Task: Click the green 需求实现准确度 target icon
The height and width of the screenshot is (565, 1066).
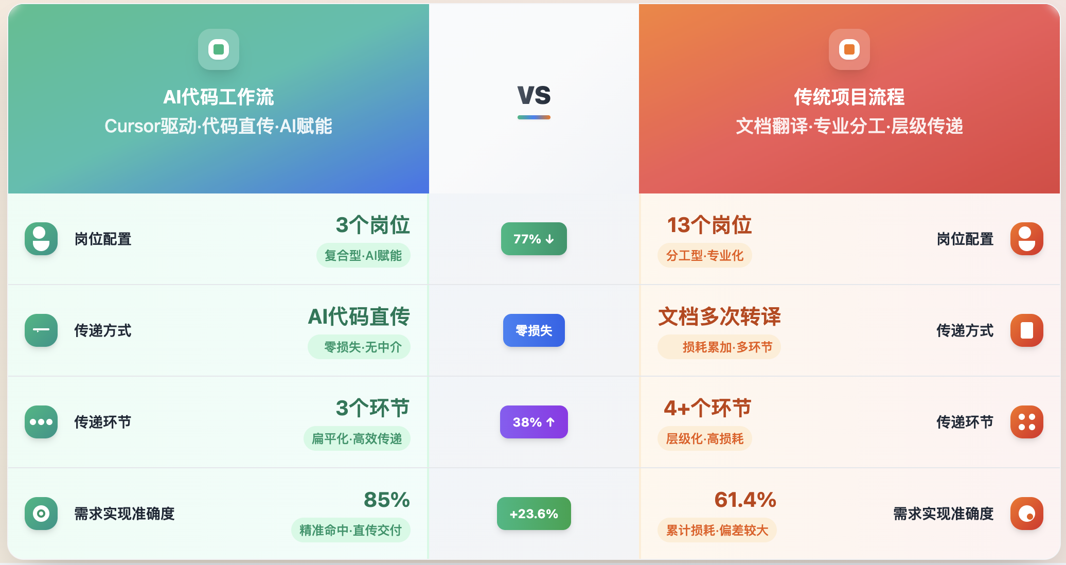Action: pos(41,514)
